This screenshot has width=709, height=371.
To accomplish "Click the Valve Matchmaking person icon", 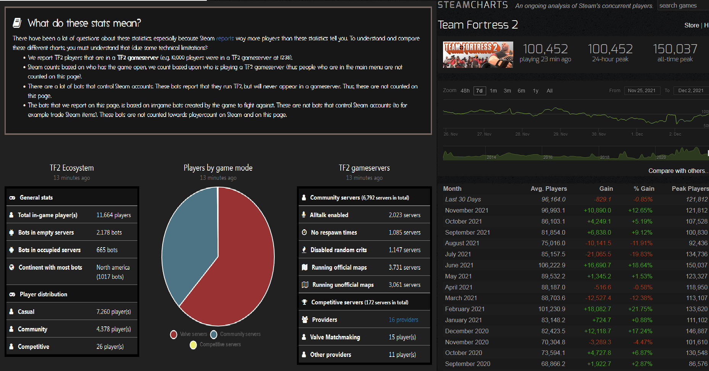I will (x=304, y=337).
